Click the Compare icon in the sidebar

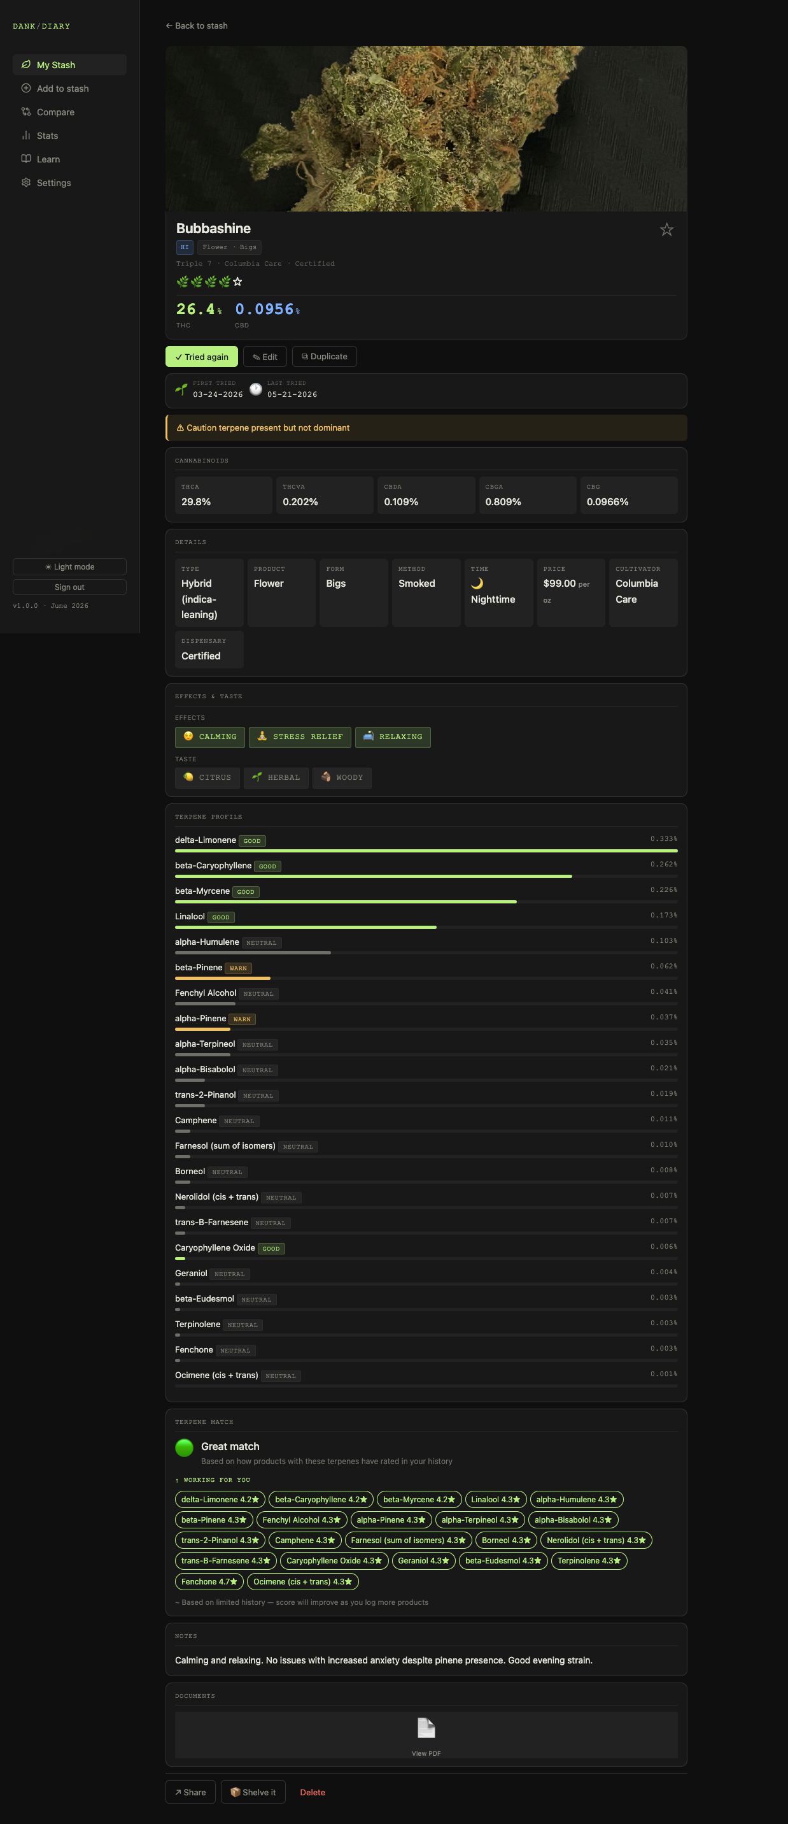pos(26,112)
